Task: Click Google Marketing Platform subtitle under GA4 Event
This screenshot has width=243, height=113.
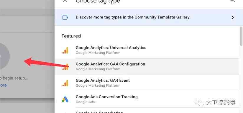Action: 98,85
